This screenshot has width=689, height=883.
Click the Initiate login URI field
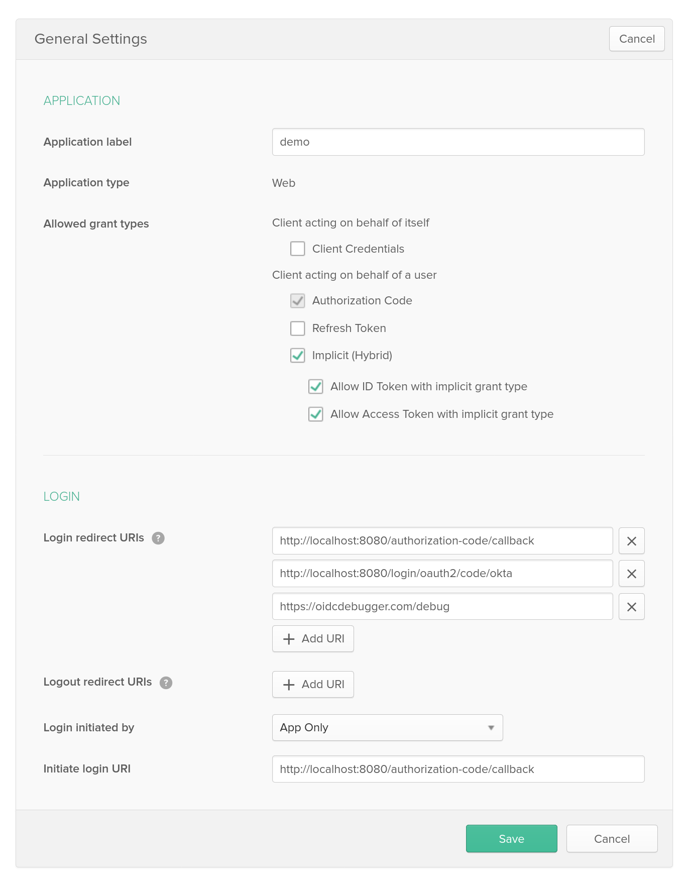pyautogui.click(x=458, y=769)
